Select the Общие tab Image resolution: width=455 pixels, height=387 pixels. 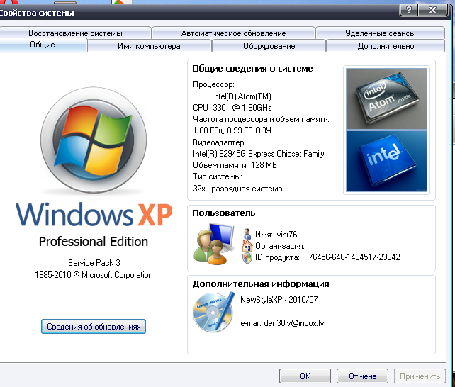click(43, 45)
